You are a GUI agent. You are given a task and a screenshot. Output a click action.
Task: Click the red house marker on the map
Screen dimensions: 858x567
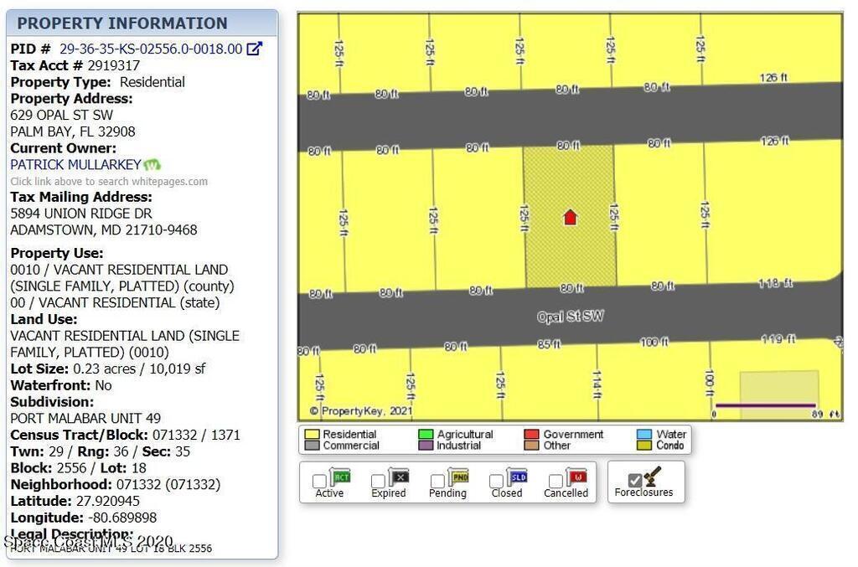click(570, 218)
